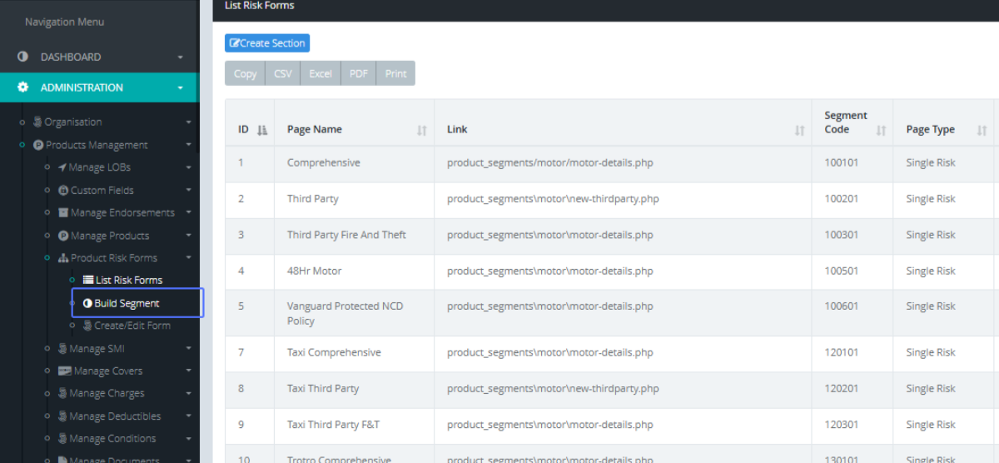Click the Manage Covers card icon

click(64, 371)
